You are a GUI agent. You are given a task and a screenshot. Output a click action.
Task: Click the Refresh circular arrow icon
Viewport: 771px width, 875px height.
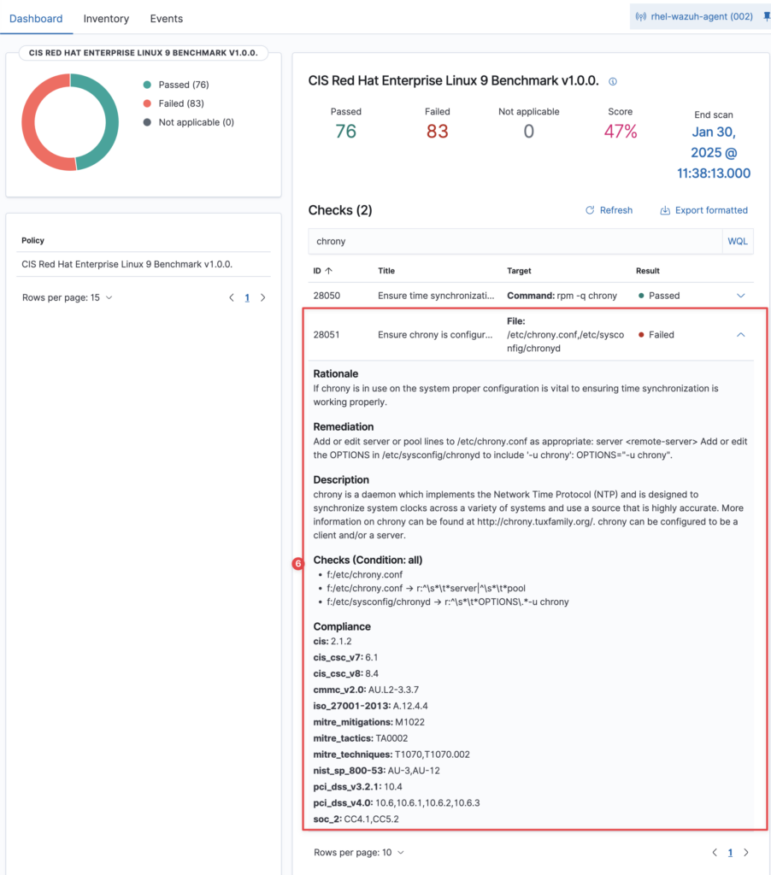(590, 210)
